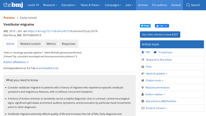Open Citation tools dropdown

[x=154, y=80]
